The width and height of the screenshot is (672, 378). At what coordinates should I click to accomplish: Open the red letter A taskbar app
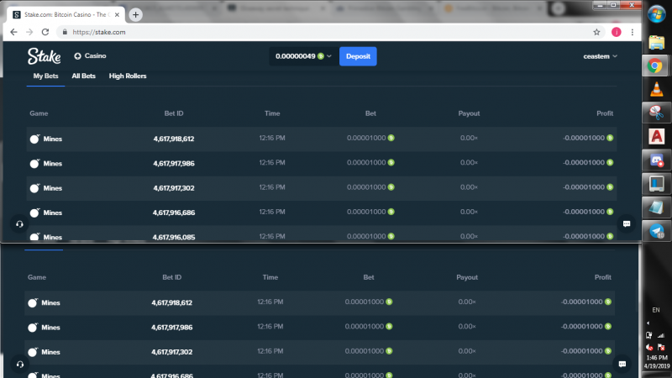(657, 137)
